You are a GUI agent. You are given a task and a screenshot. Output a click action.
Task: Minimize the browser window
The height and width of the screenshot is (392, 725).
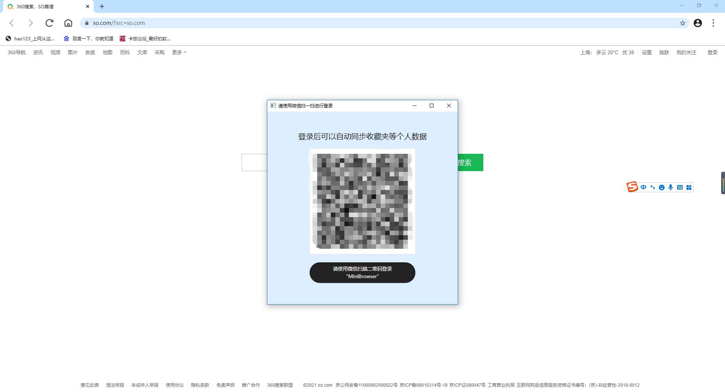coord(682,6)
